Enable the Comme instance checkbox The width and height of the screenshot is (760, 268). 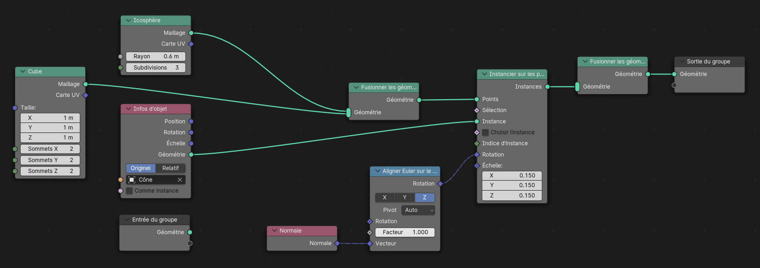point(129,191)
